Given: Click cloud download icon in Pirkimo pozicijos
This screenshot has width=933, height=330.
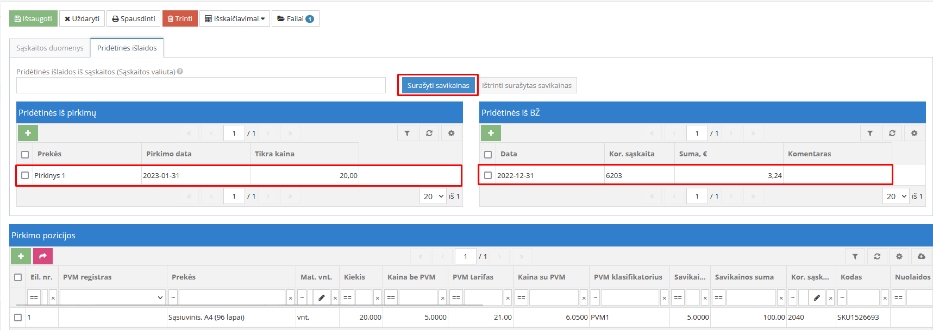Looking at the screenshot, I should tap(921, 256).
